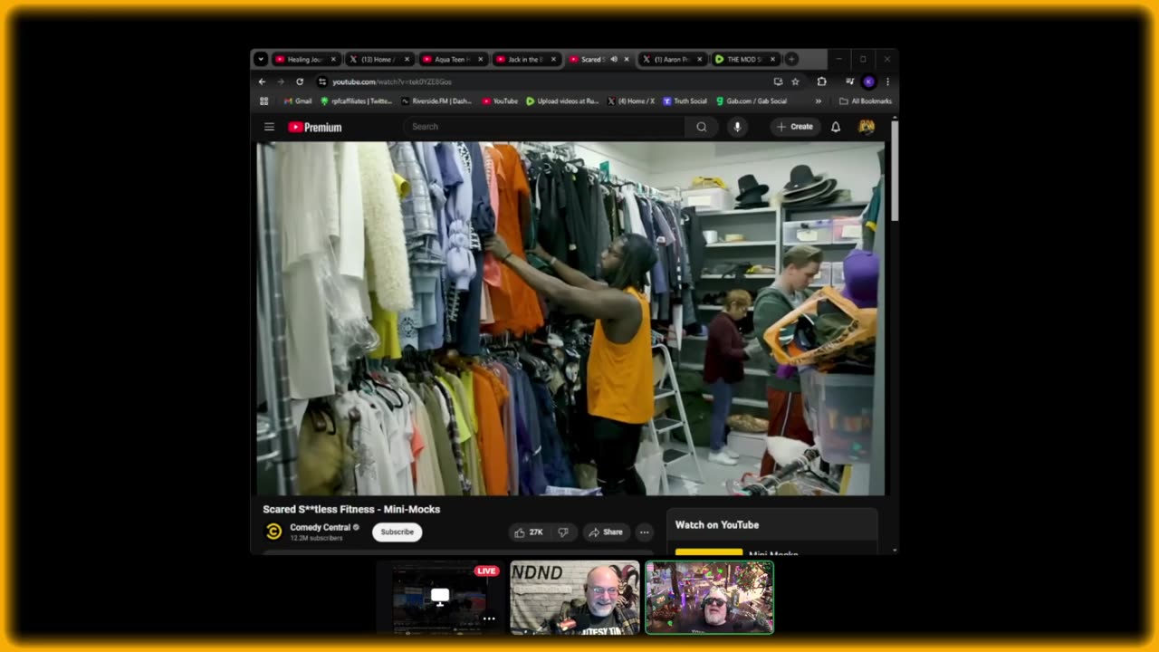
Task: Open Chrome three-dot menu
Action: tap(887, 81)
